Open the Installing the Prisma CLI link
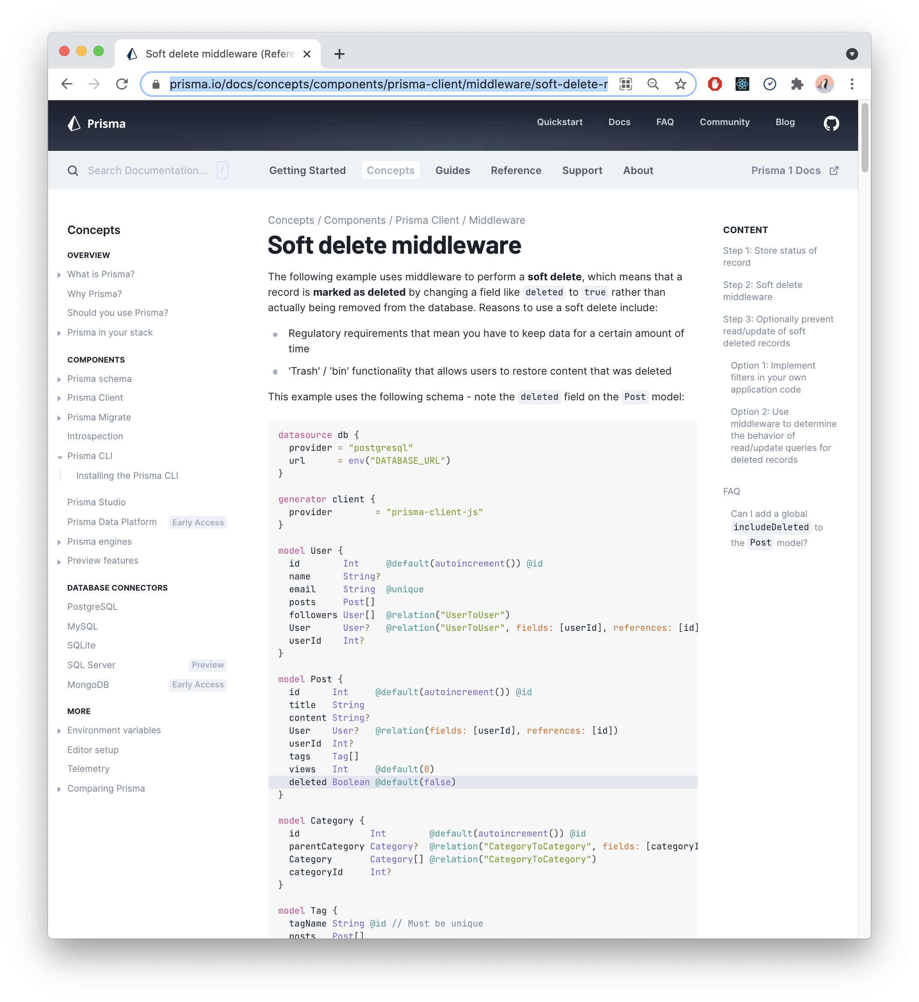 [x=127, y=475]
